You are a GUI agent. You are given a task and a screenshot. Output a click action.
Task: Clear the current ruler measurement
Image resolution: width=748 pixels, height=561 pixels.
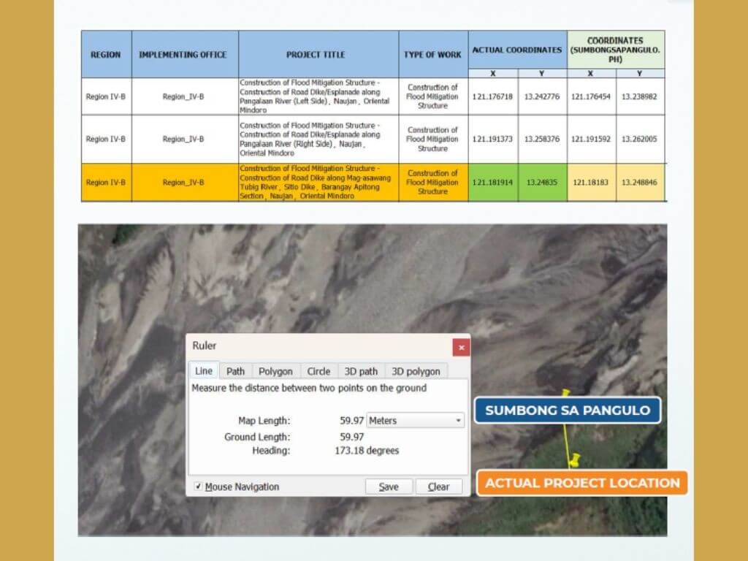click(439, 486)
